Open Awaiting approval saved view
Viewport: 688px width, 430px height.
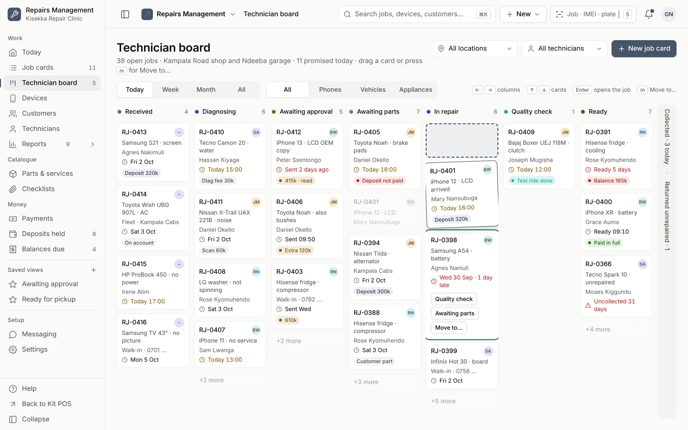[52, 284]
